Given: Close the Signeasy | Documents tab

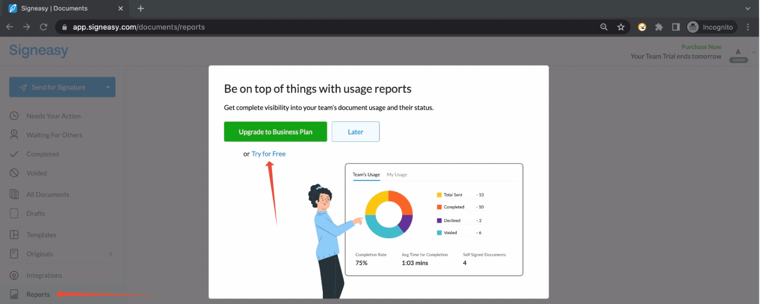Looking at the screenshot, I should tap(121, 9).
